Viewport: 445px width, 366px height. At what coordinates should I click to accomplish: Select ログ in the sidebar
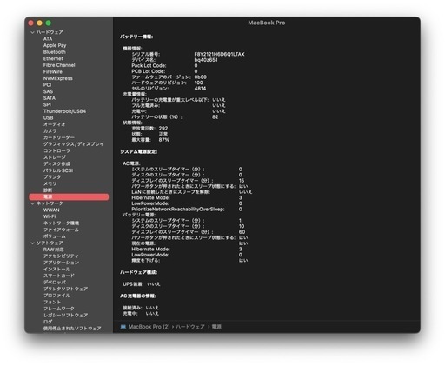48,322
